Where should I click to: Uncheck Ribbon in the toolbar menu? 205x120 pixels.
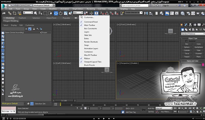click(x=94, y=58)
